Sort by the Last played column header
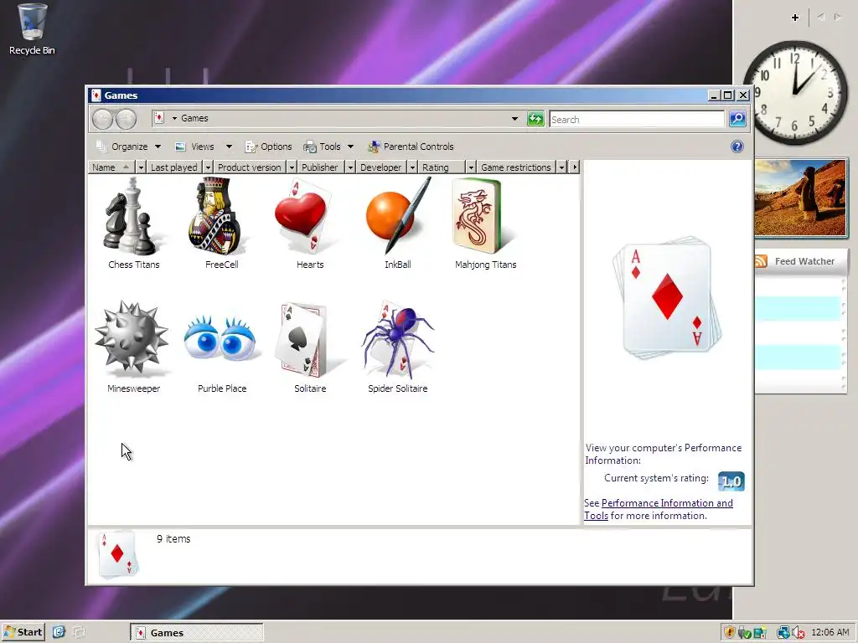This screenshot has width=858, height=643. (x=174, y=167)
